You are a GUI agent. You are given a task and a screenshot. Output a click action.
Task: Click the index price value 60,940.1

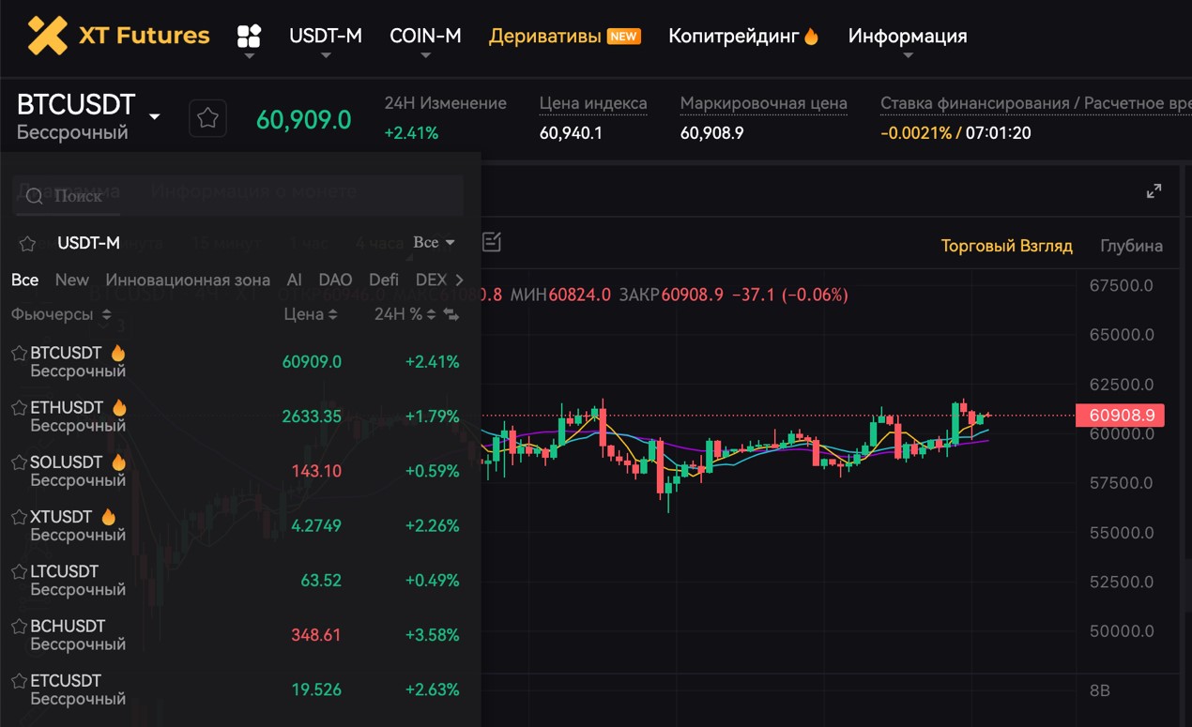click(x=571, y=133)
